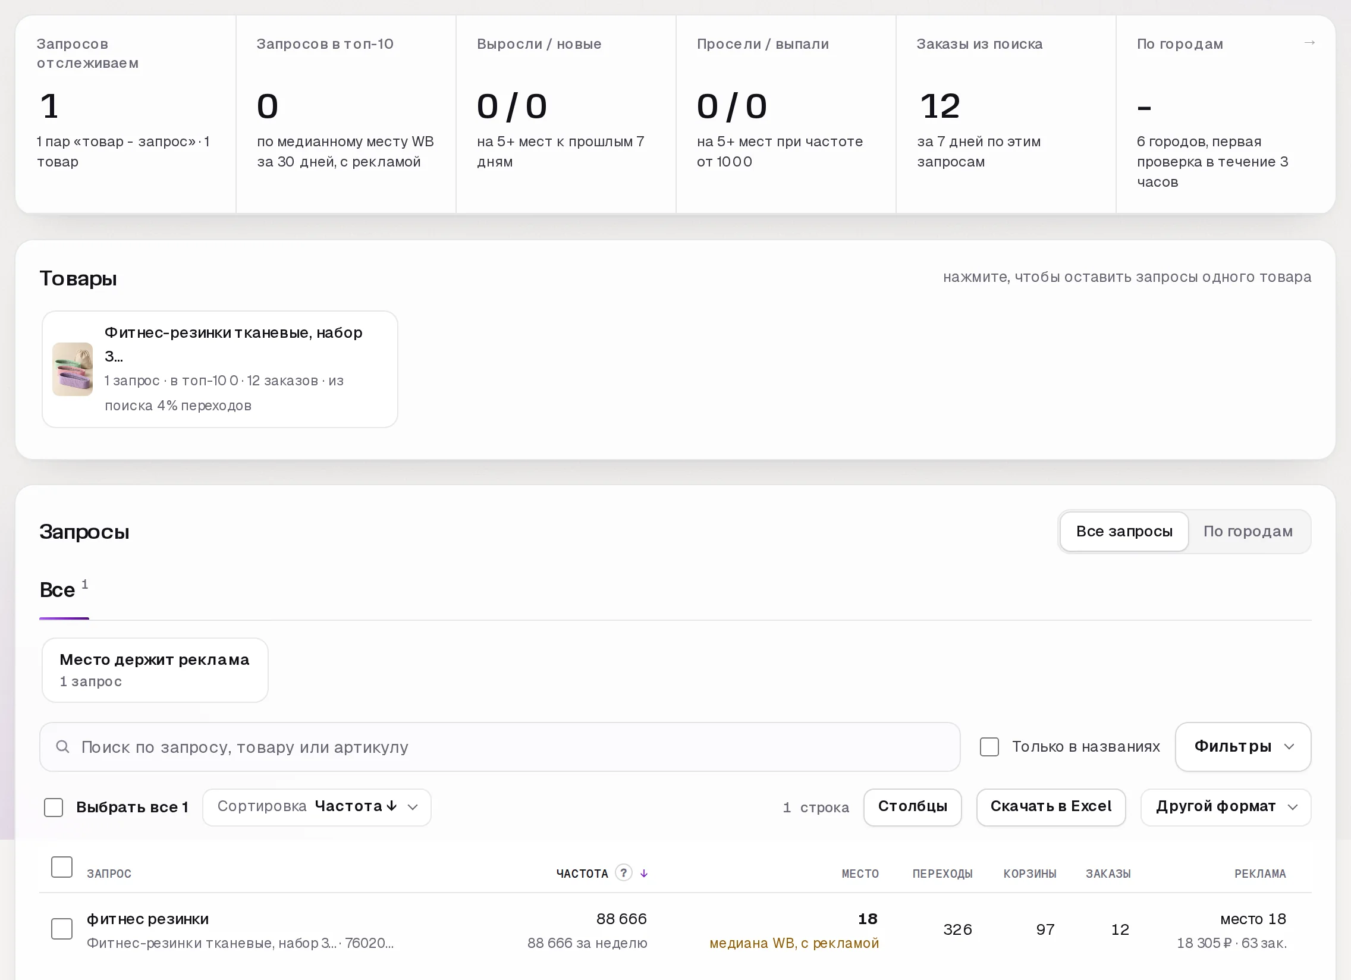The image size is (1351, 980).
Task: Expand the Фильтры dropdown
Action: pyautogui.click(x=1243, y=746)
